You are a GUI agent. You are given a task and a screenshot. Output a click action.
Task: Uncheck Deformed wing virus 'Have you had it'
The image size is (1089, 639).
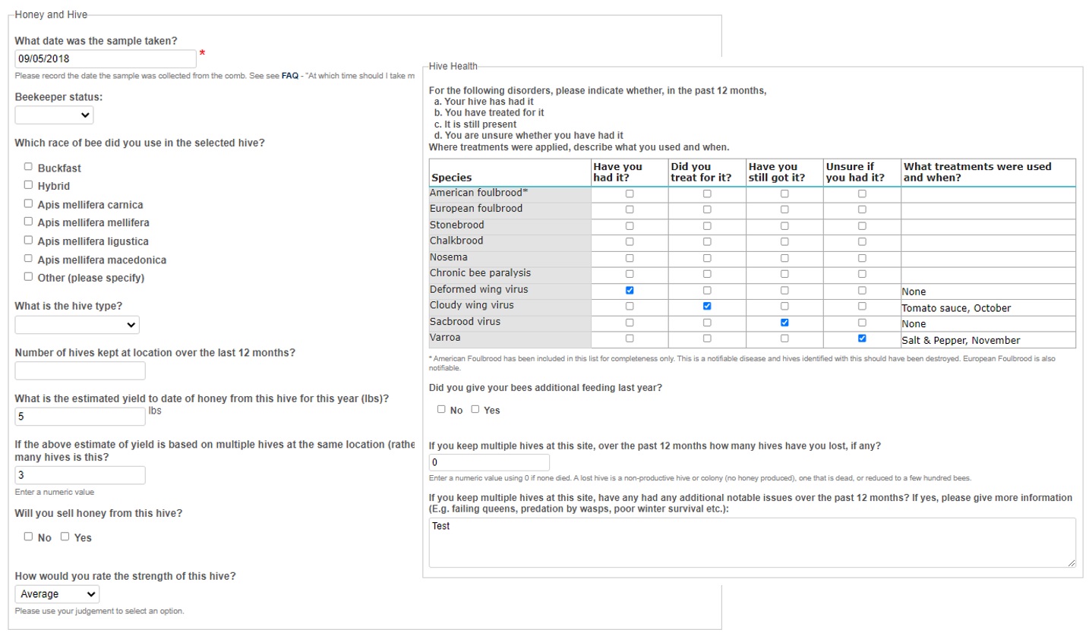[630, 290]
